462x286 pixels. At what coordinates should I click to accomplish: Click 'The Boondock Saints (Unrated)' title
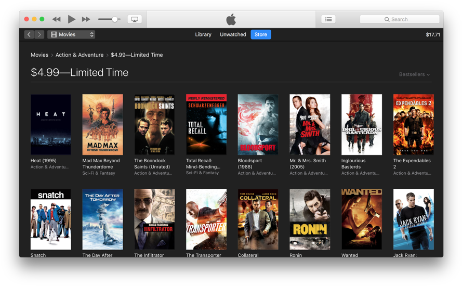[x=152, y=164]
